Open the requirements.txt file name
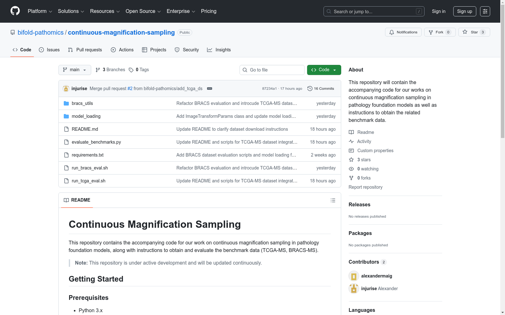The image size is (505, 315). 87,155
